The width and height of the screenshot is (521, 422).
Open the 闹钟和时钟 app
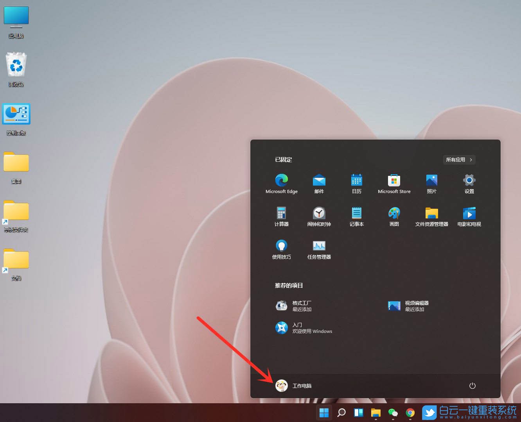319,216
